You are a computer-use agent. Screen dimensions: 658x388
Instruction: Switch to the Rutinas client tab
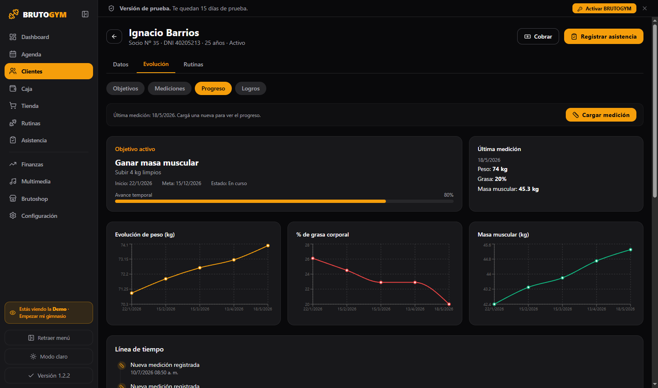[194, 64]
